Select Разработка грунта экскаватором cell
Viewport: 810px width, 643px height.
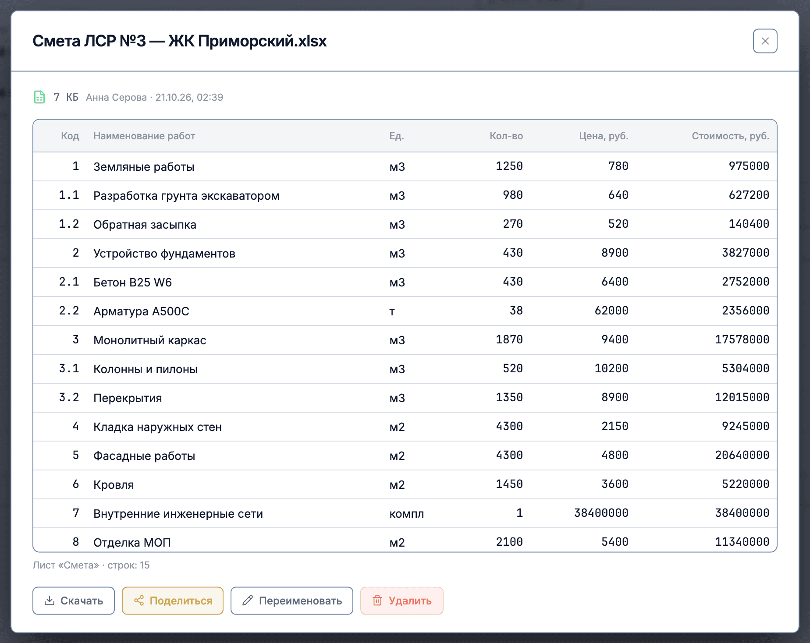point(186,196)
